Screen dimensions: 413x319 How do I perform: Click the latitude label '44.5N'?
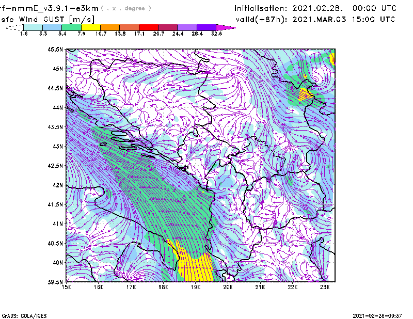55,88
